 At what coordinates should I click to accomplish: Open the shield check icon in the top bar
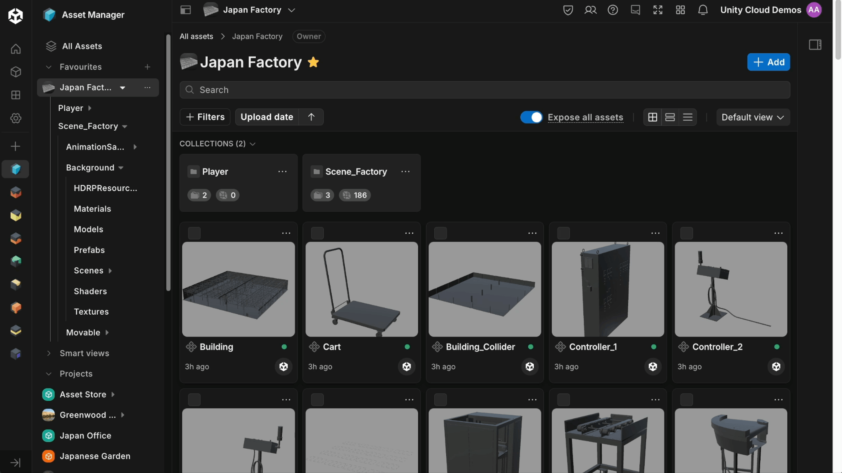click(x=568, y=10)
